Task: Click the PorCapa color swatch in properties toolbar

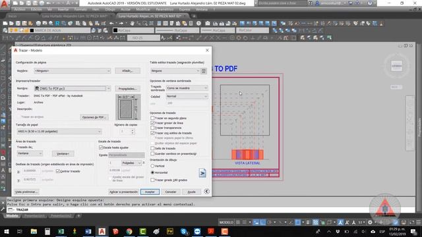Action: pyautogui.click(x=115, y=30)
